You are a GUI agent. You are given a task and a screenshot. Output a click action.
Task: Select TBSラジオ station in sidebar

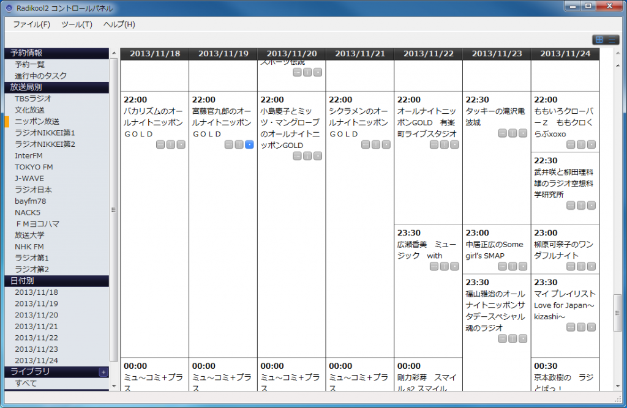33,98
